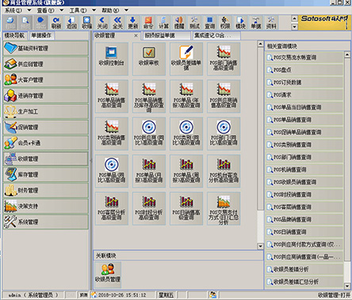
Task: Close the 收银管理 tab with its X
Action: tap(136, 36)
